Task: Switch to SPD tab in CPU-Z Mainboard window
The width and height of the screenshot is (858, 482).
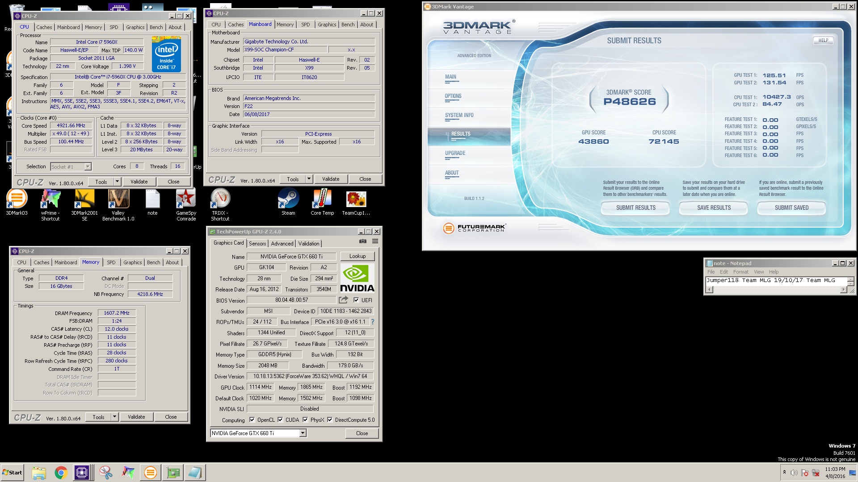Action: pyautogui.click(x=305, y=25)
